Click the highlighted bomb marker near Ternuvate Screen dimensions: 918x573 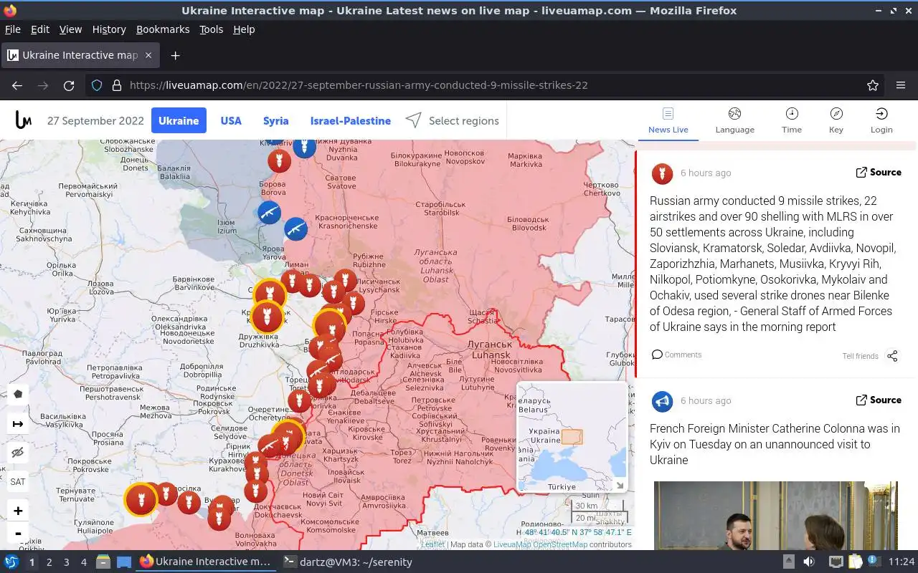pos(141,499)
